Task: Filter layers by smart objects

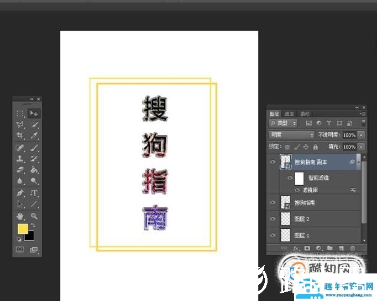Action: pyautogui.click(x=349, y=123)
